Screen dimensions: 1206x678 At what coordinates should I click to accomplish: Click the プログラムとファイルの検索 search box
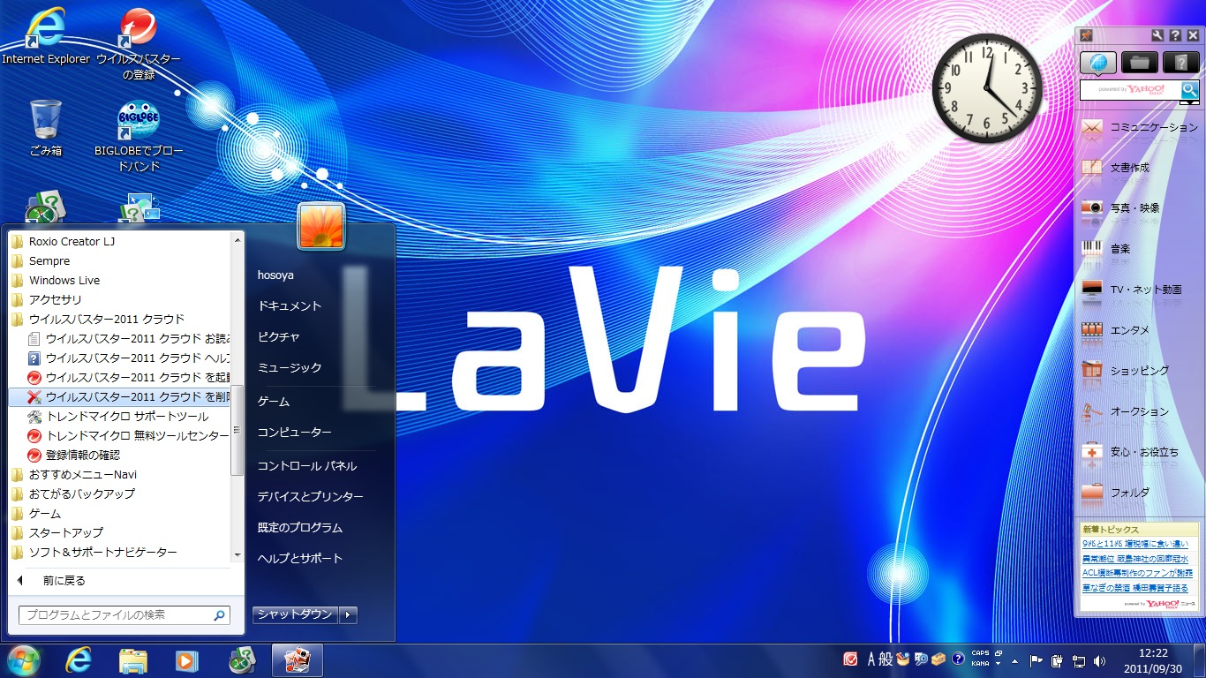tap(124, 614)
